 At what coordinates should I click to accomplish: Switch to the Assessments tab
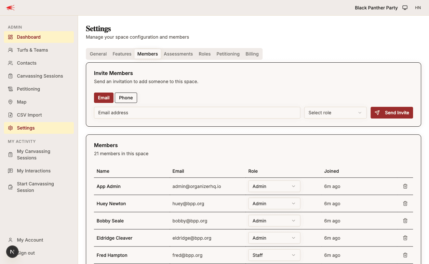click(x=178, y=54)
